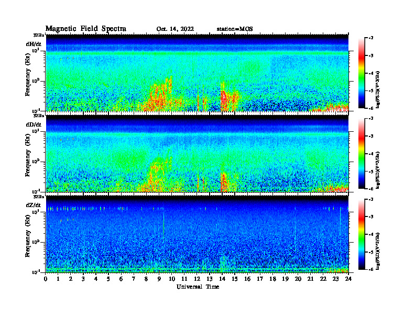Click the "-5" tick of dD/dt colorbar
The height and width of the screenshot is (320, 415).
371,172
